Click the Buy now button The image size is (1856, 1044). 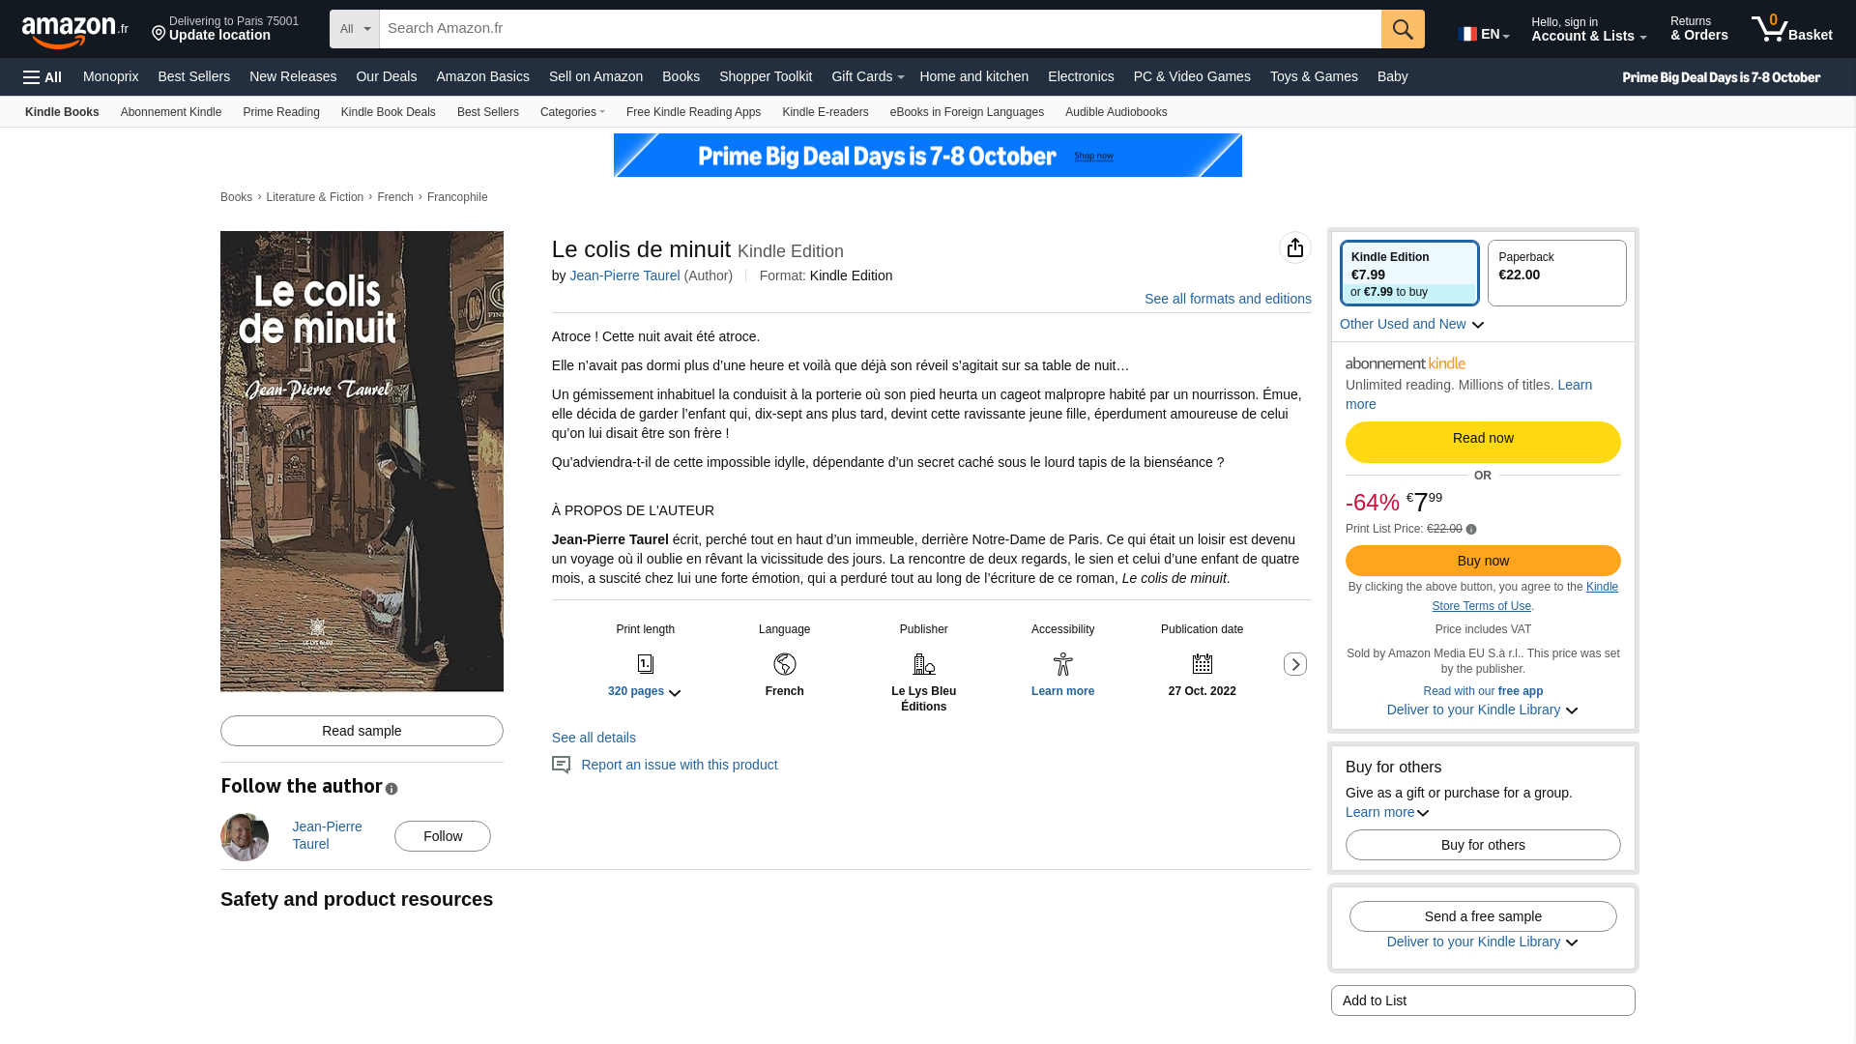tap(1482, 561)
